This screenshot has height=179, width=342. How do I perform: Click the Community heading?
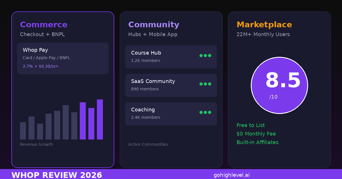pos(154,25)
